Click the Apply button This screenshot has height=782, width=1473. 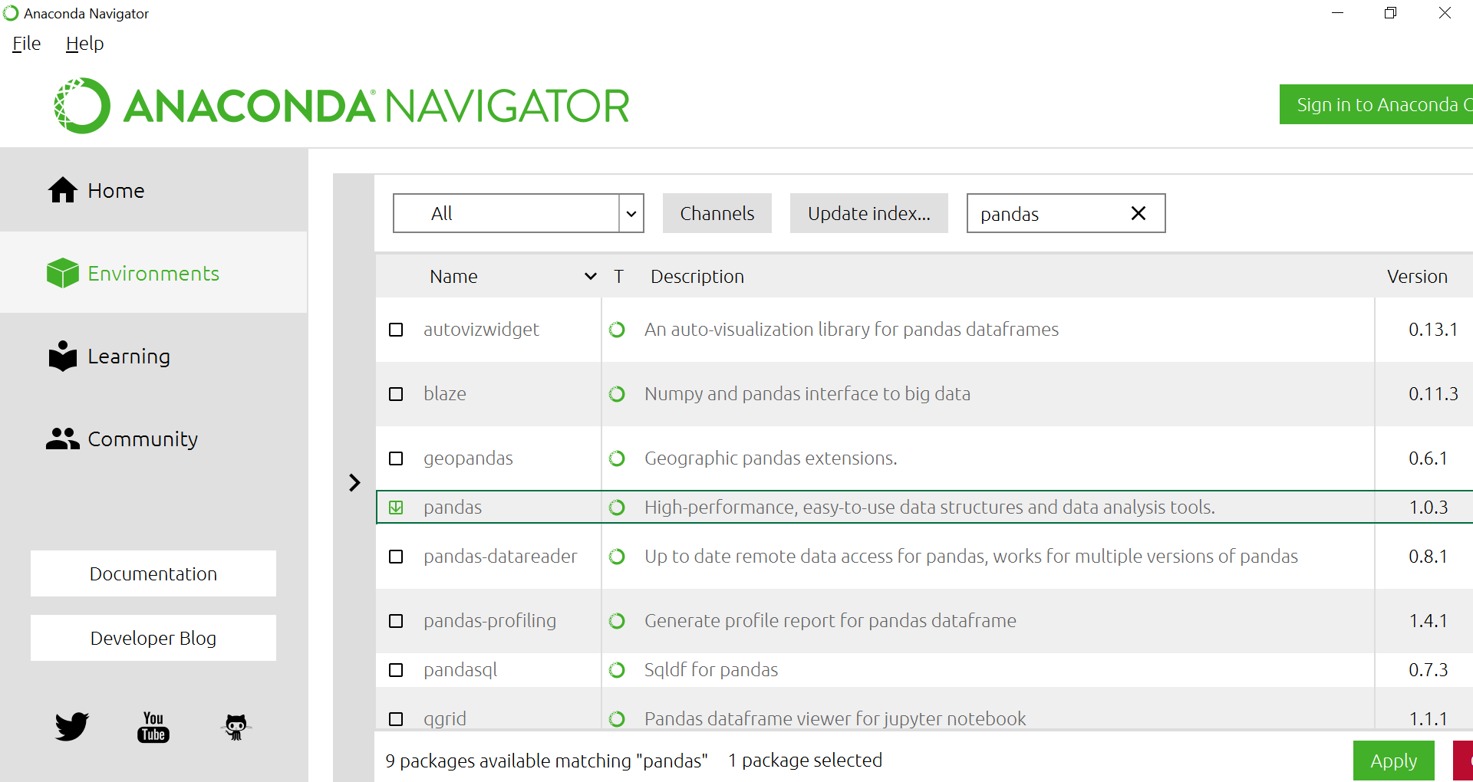coord(1393,761)
